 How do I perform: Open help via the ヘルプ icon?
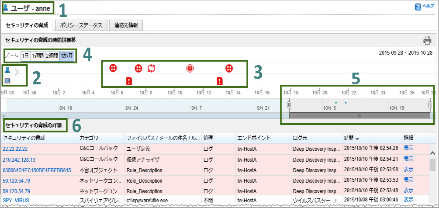pyautogui.click(x=423, y=7)
